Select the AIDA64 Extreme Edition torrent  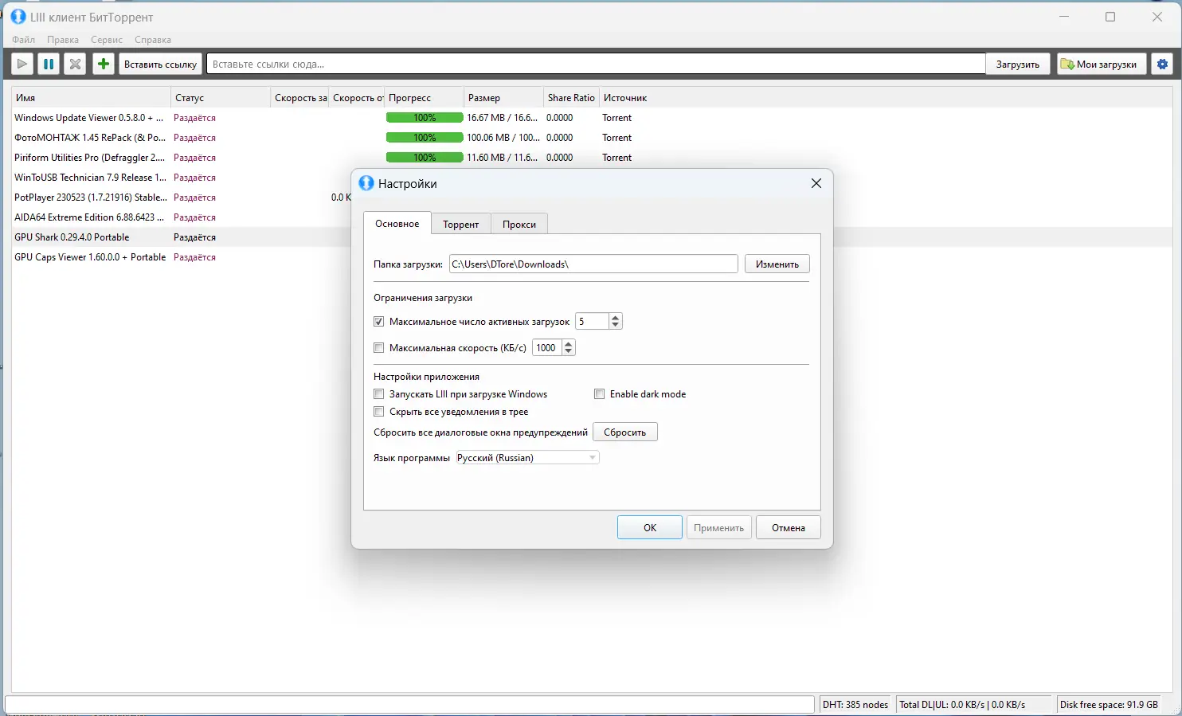(89, 217)
